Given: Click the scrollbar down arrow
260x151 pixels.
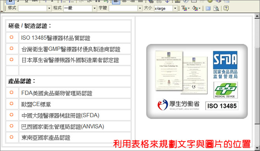Looking at the screenshot, I should click(257, 147).
